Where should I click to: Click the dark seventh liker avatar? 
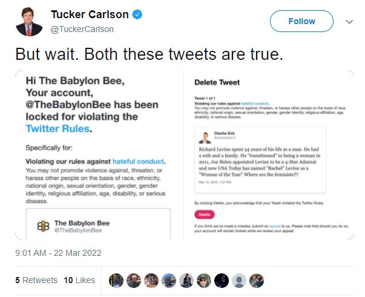click(x=222, y=281)
